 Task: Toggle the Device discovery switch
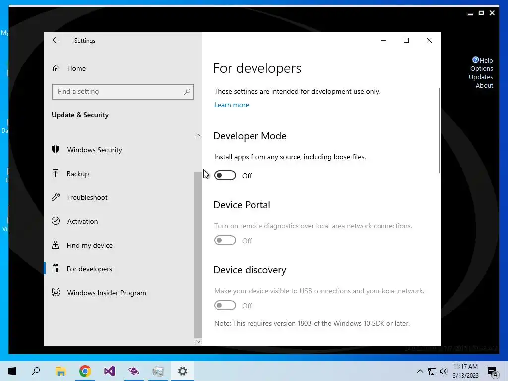coord(225,305)
